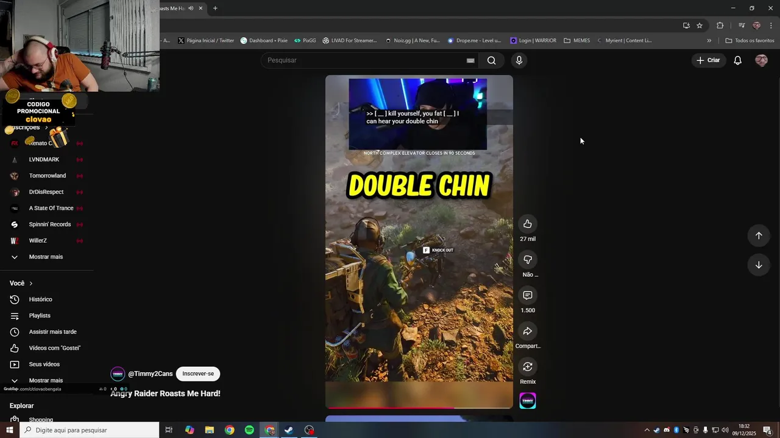The image size is (780, 438).
Task: Dislike the current Short
Action: 528,260
